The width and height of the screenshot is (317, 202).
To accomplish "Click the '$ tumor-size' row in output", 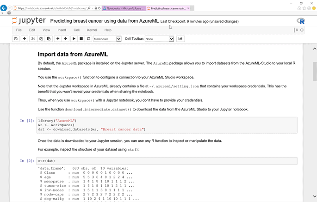I will click(87, 186).
